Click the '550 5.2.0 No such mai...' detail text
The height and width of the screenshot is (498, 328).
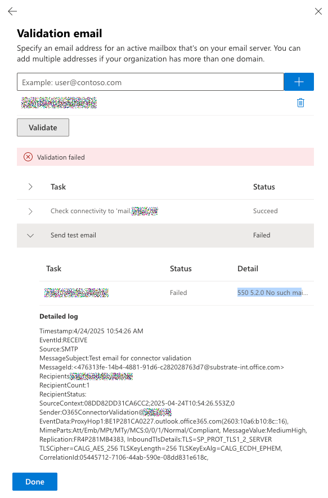pos(272,293)
